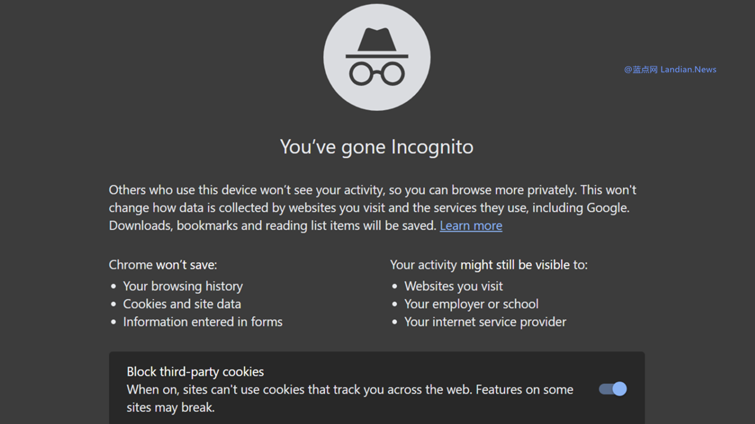
Task: Select the Block third-party cookies title
Action: (x=195, y=372)
